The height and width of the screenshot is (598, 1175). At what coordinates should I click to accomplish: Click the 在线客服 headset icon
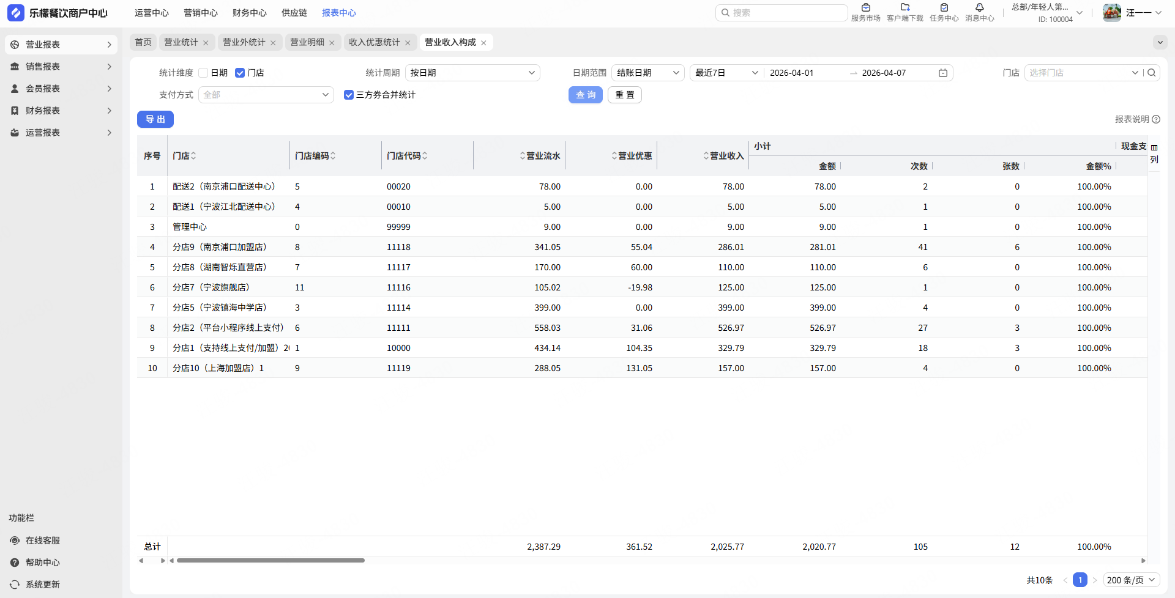click(15, 541)
